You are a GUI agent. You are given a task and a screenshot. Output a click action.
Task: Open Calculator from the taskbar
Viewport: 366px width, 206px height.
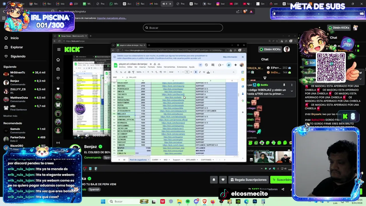click(263, 201)
